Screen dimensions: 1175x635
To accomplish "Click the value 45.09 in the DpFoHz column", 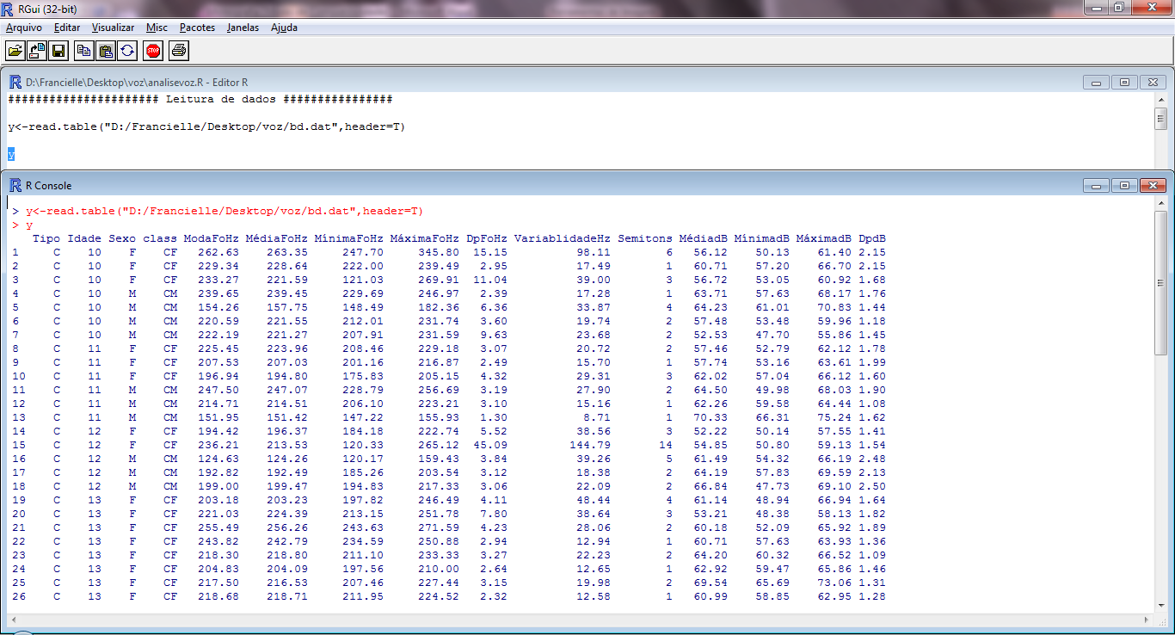I will (490, 445).
